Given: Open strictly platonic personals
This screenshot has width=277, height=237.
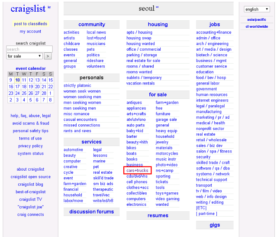Looking at the screenshot, I should coord(77,86).
